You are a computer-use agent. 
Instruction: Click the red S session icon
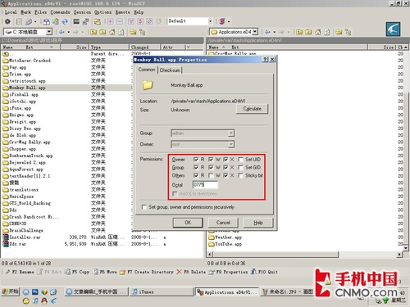222,21
